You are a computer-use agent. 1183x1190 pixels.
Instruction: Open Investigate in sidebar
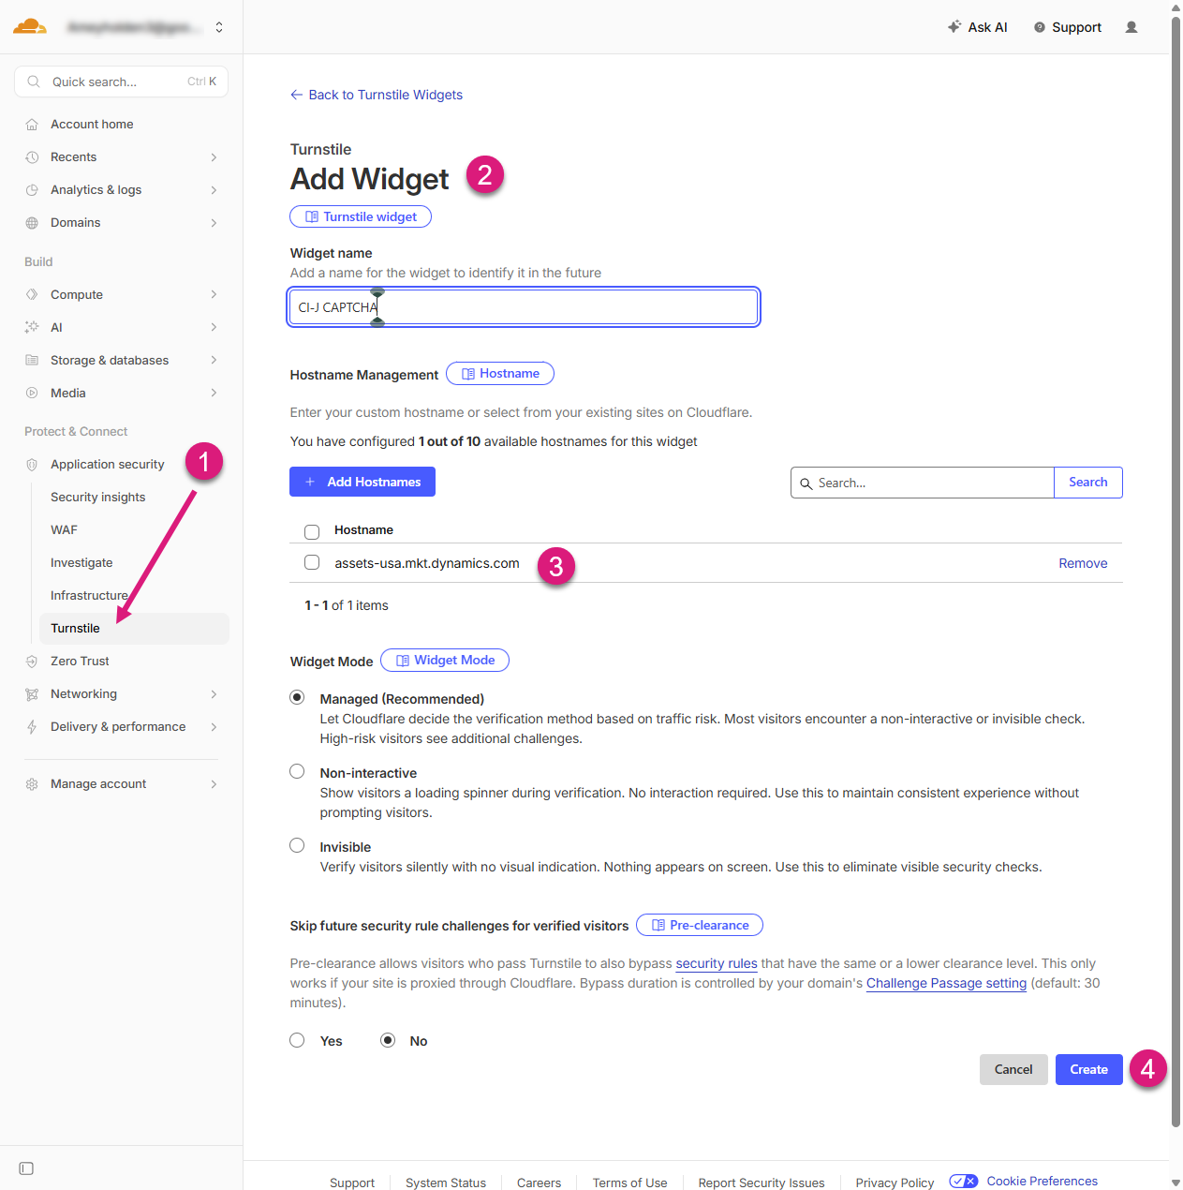[81, 563]
